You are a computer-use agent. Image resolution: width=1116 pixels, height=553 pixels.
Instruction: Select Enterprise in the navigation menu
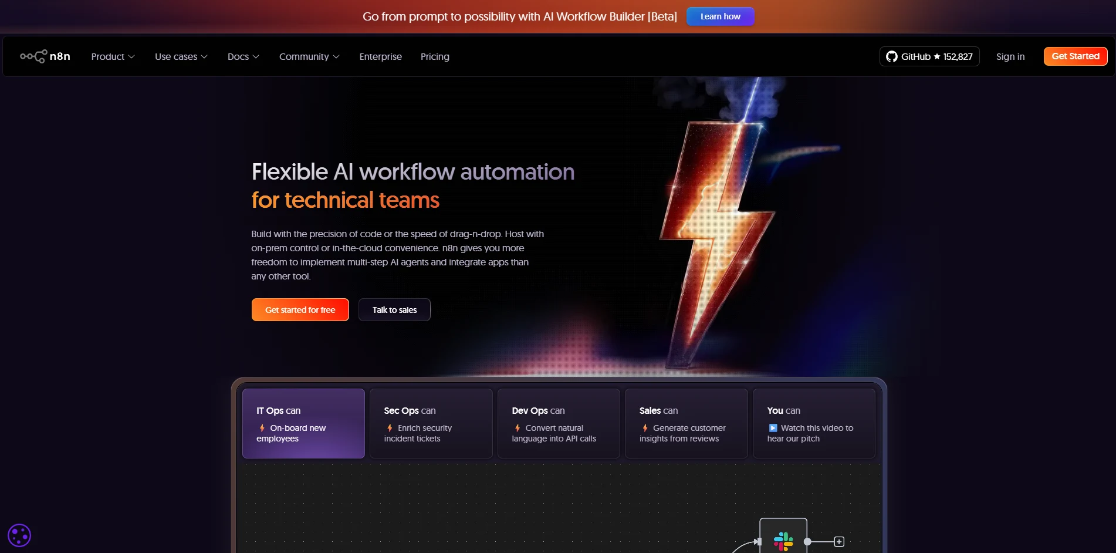[380, 56]
